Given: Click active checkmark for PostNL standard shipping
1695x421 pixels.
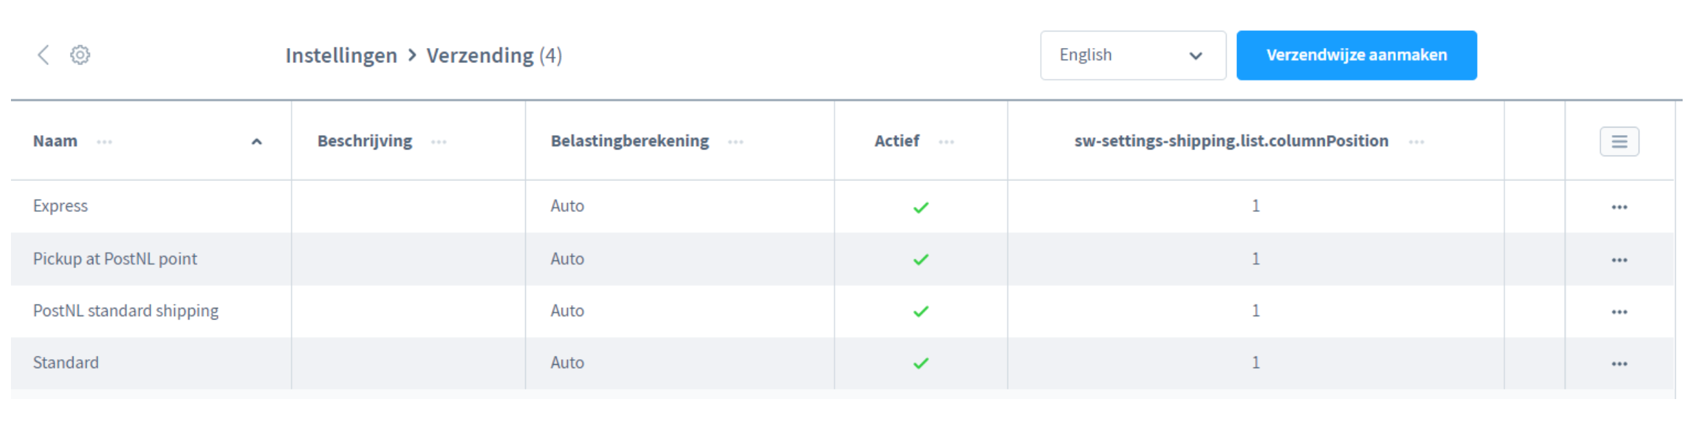Looking at the screenshot, I should click(x=921, y=311).
